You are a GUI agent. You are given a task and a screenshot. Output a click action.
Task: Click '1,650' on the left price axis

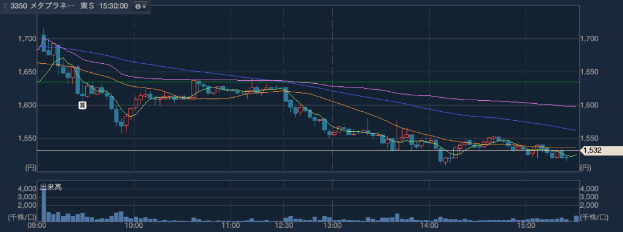(x=26, y=72)
